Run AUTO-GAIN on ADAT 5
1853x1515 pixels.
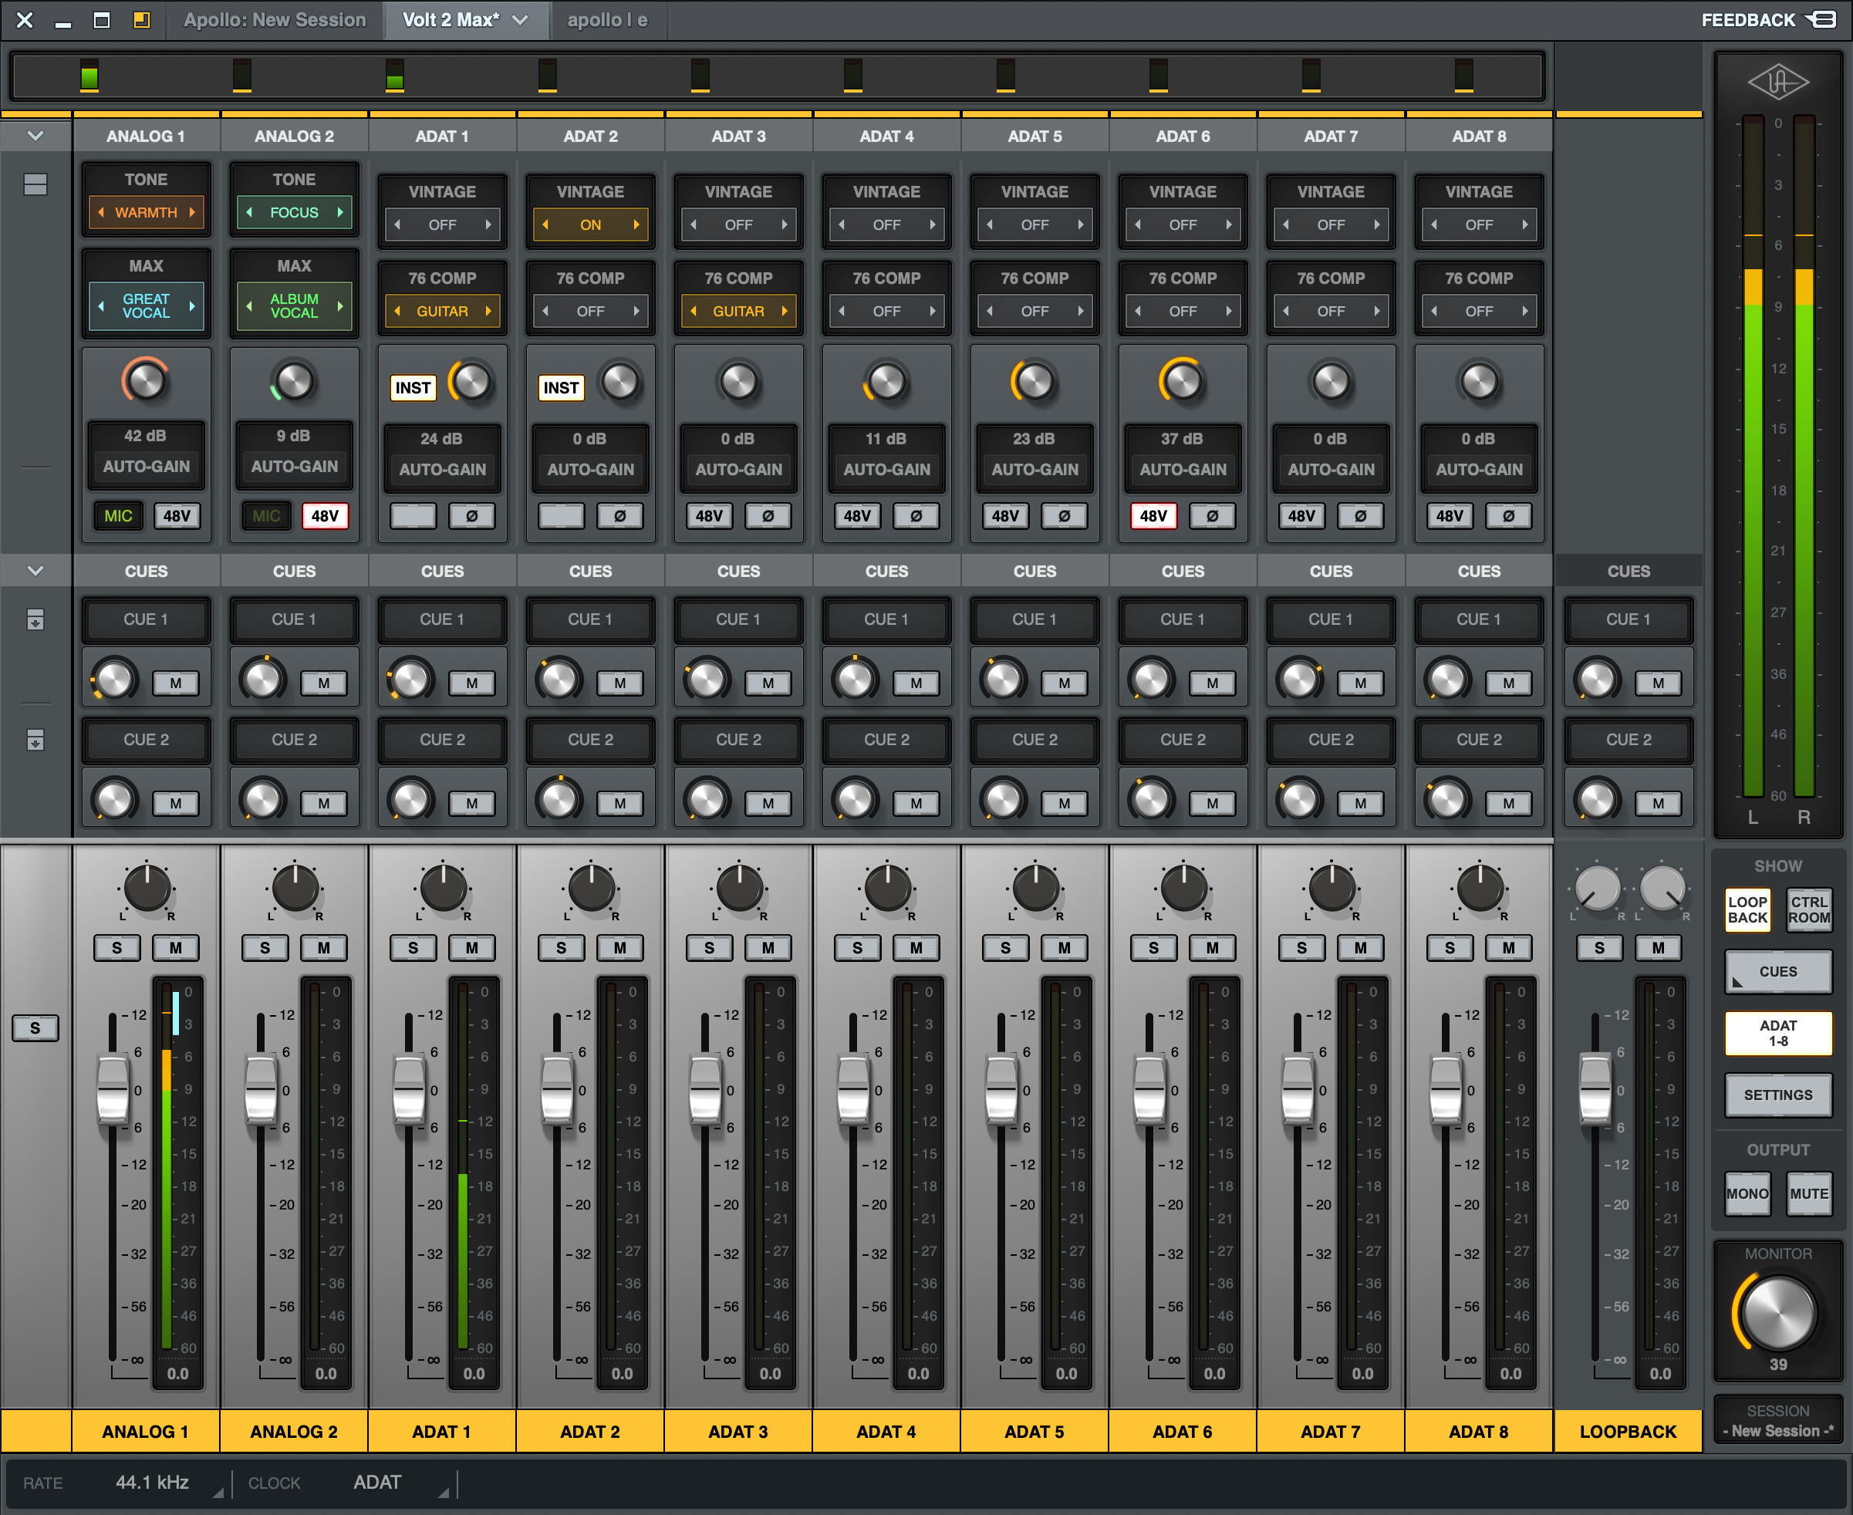[x=1035, y=469]
